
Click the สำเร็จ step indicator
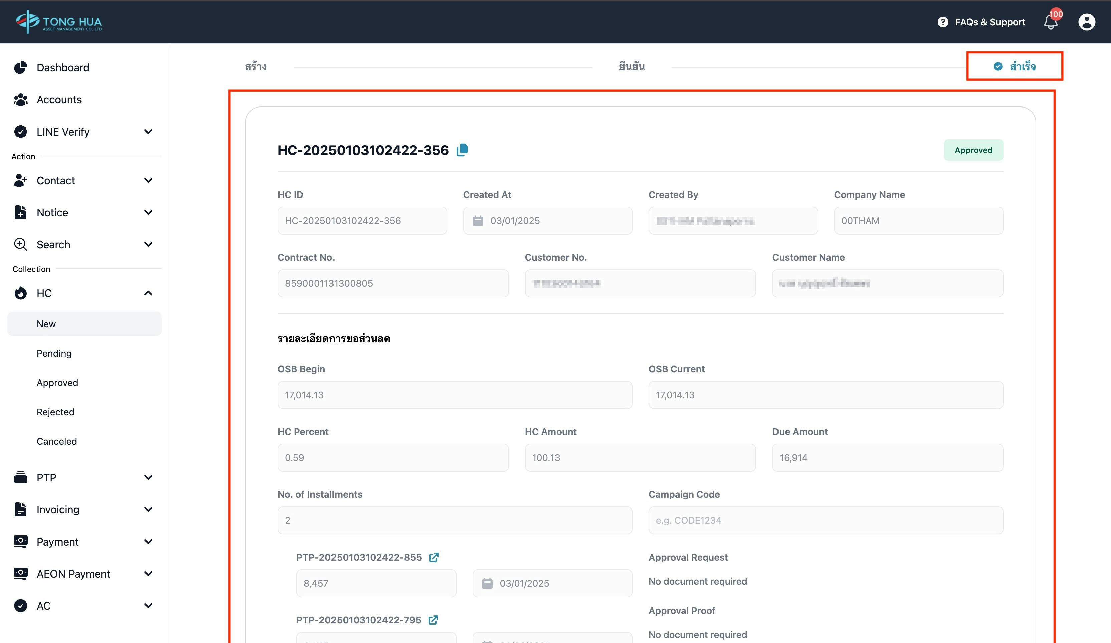1015,66
